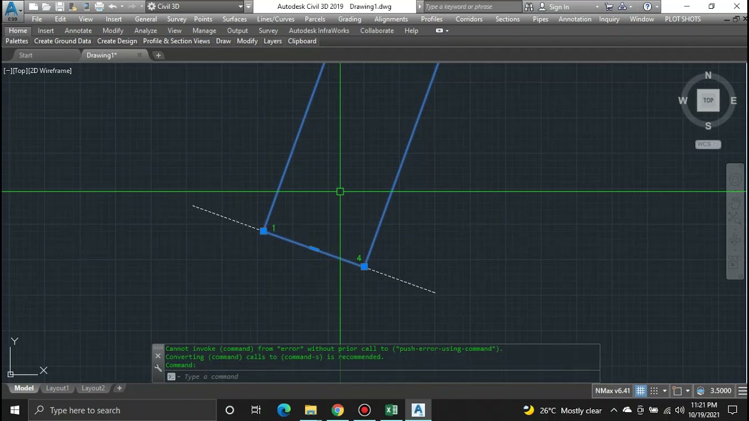
Task: Open the snap mode dropdown arrow
Action: coord(665,391)
